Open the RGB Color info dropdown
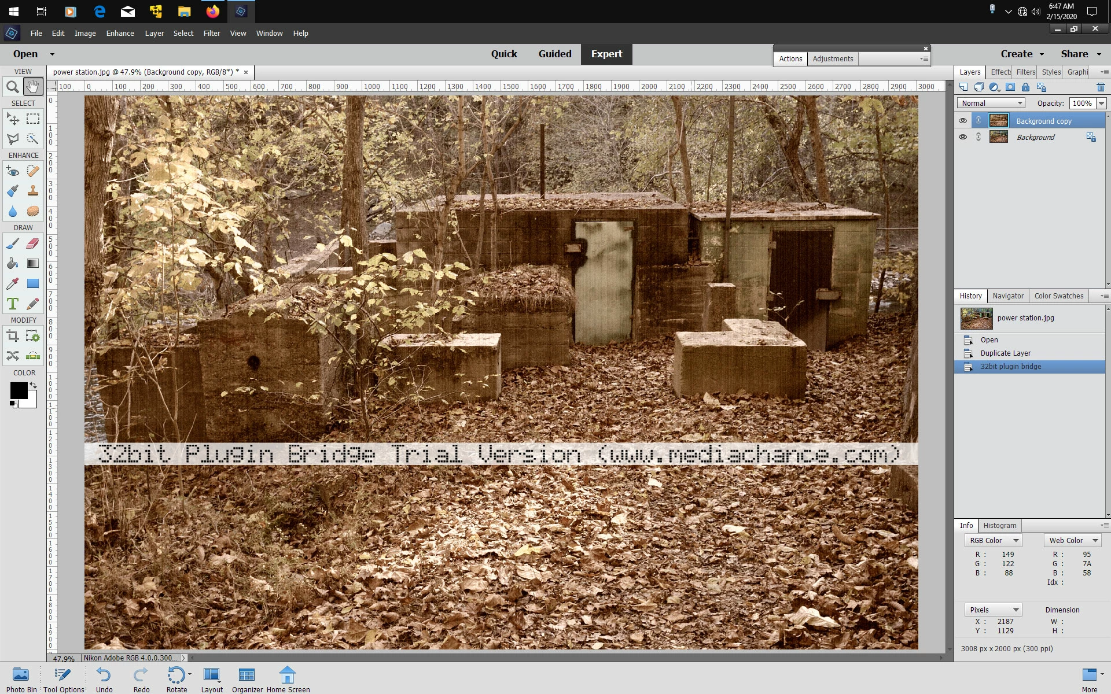This screenshot has height=694, width=1111. [993, 540]
